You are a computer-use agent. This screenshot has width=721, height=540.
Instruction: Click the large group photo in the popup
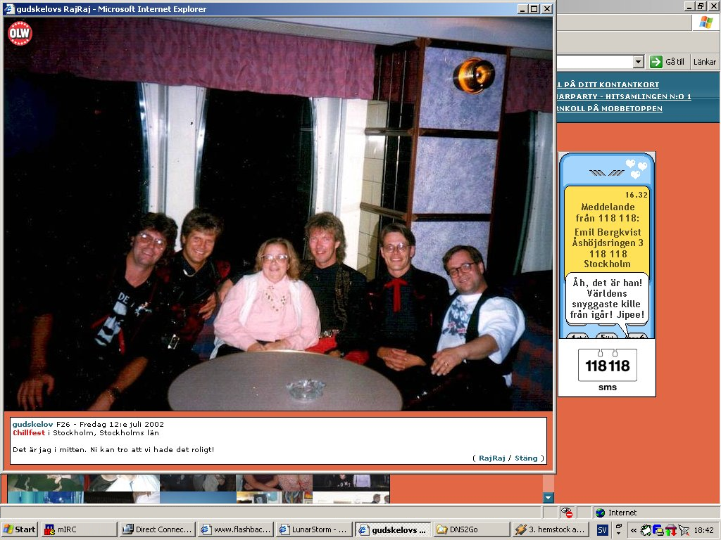(278, 214)
